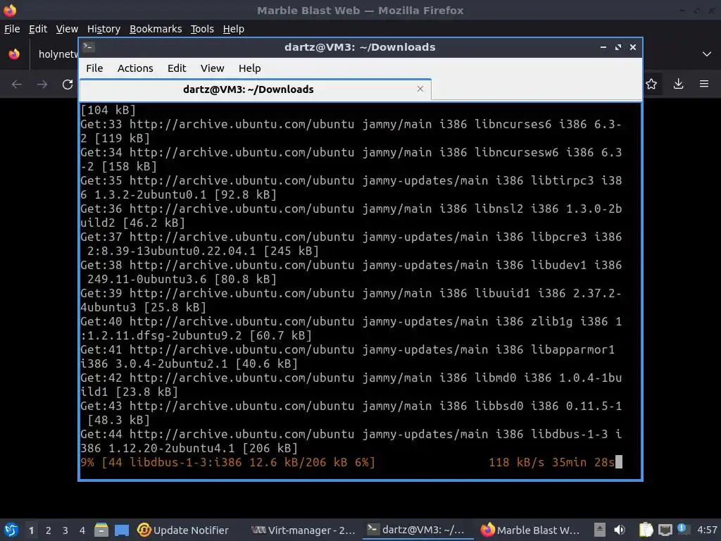Click the '118 kB/s 35min 28s' status text

pyautogui.click(x=551, y=462)
